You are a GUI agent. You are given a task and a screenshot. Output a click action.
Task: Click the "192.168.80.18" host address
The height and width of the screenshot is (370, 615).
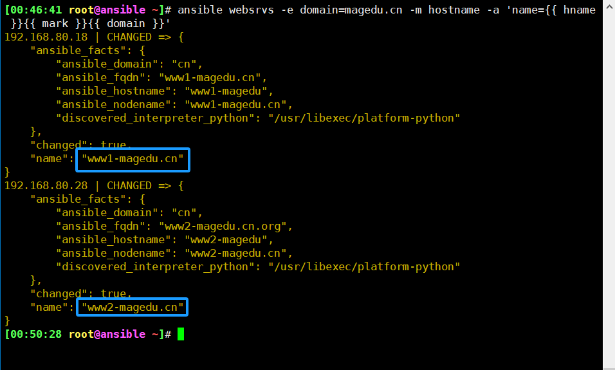tap(46, 37)
